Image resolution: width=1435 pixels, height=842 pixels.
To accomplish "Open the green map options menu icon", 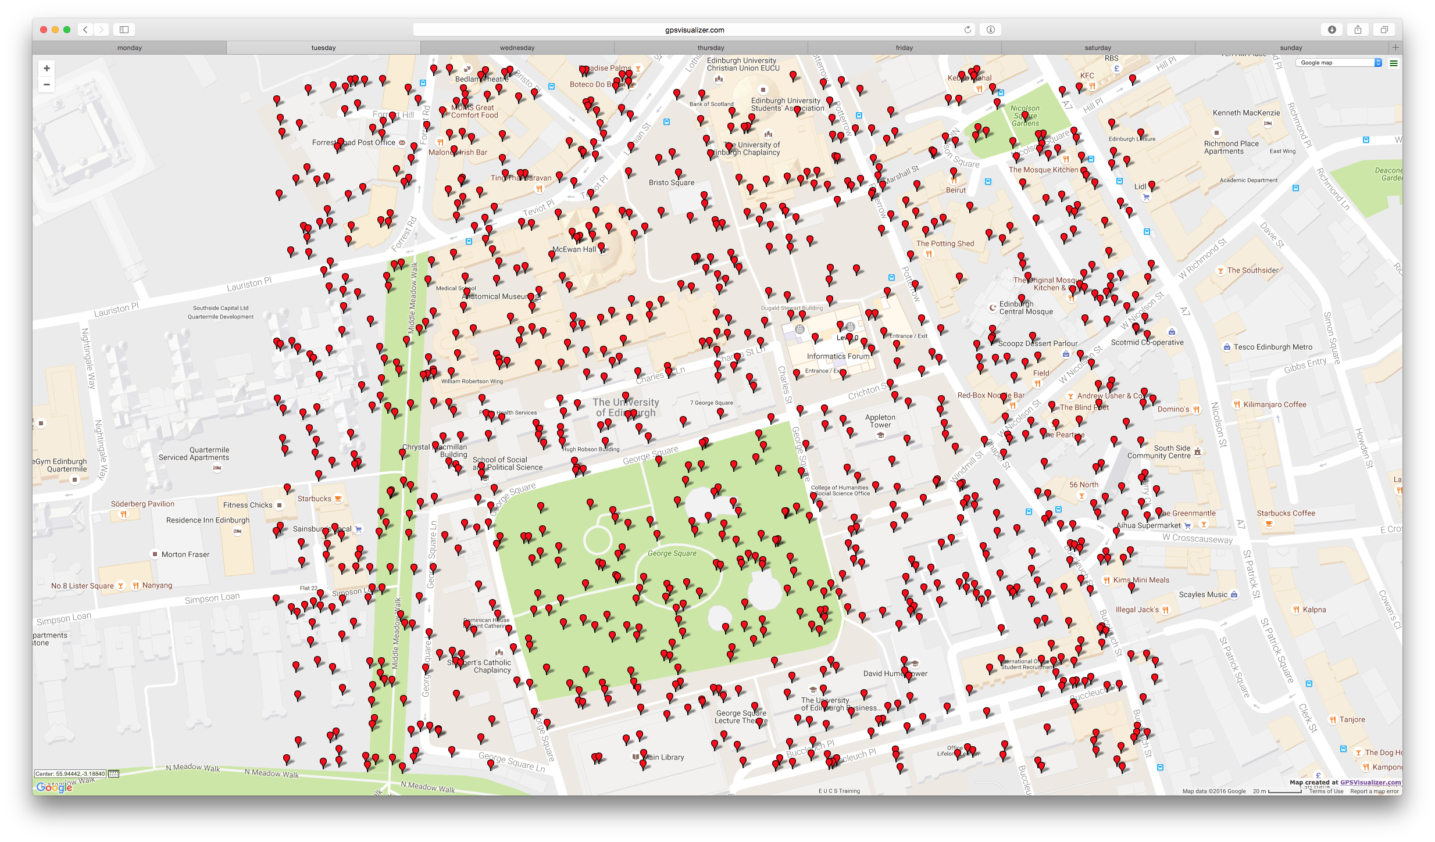I will coord(1393,63).
